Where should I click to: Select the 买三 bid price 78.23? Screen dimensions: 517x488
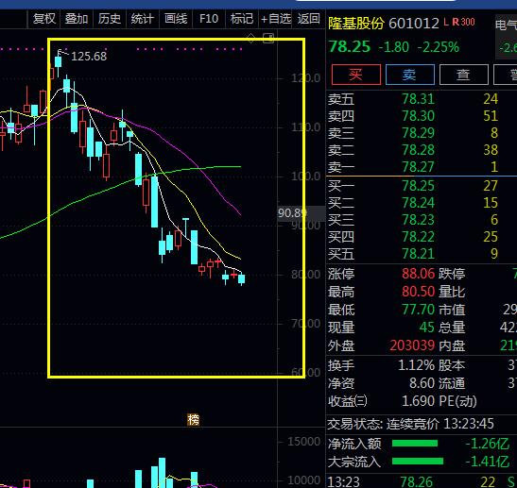pyautogui.click(x=418, y=220)
